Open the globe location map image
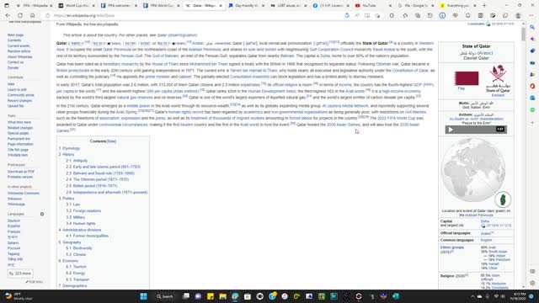The width and height of the screenshot is (539, 303). pos(476,173)
